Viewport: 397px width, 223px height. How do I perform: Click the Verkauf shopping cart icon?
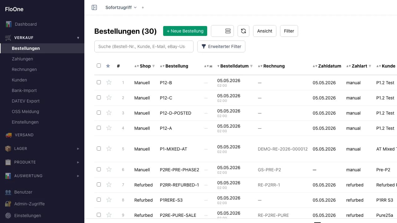click(8, 38)
